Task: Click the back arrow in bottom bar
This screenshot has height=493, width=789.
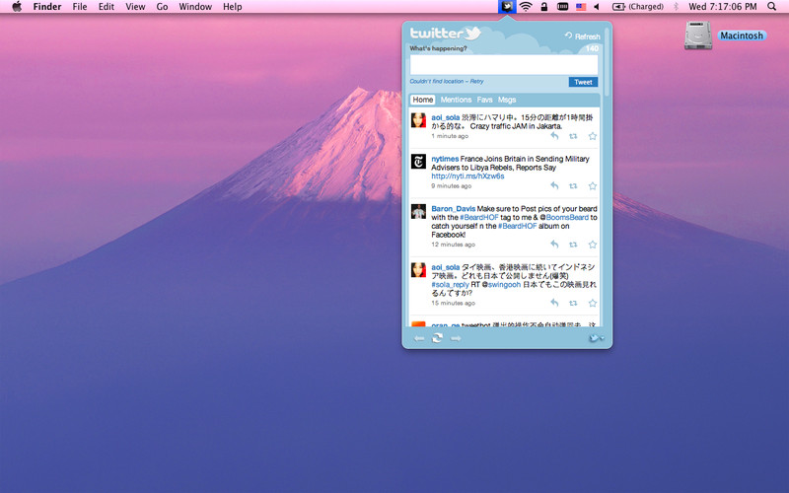Action: coord(418,338)
